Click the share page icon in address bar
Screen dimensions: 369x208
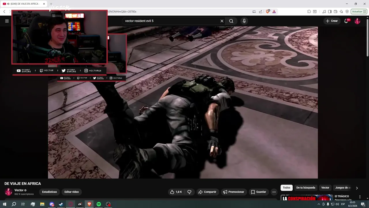(261, 12)
